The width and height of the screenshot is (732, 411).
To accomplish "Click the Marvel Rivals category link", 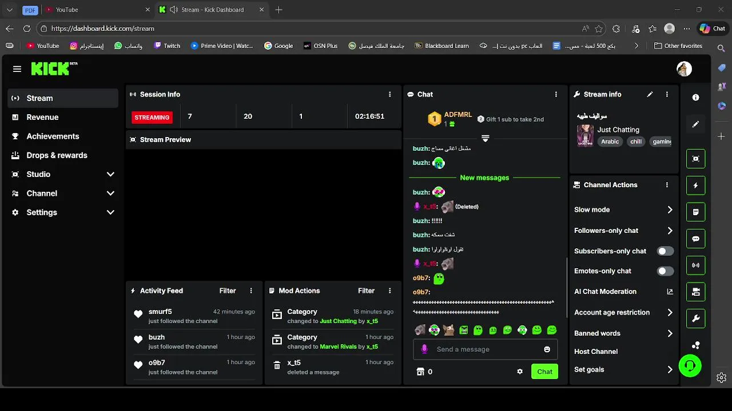I will [338, 346].
